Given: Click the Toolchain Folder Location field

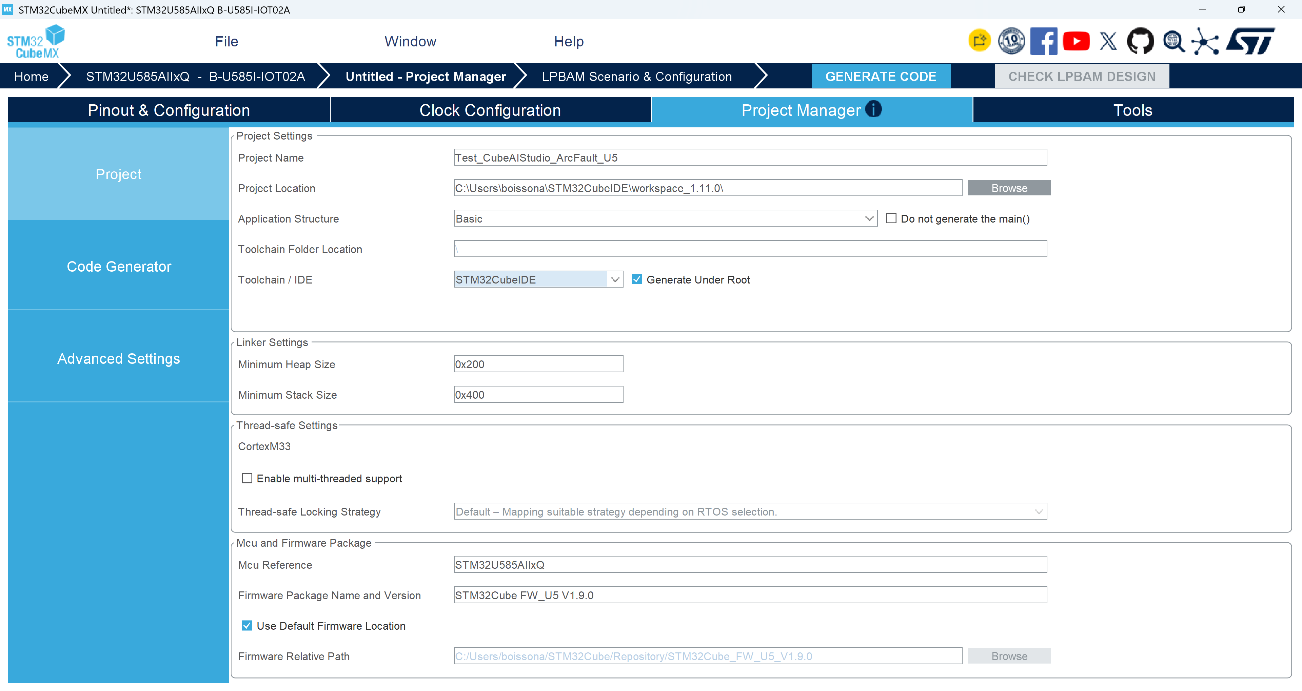Looking at the screenshot, I should (750, 249).
